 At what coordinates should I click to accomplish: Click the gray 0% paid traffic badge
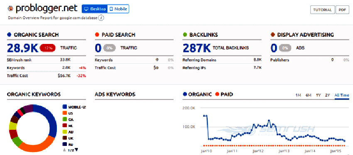(110, 48)
